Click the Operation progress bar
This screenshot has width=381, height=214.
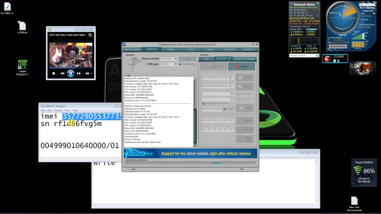[x=190, y=163]
